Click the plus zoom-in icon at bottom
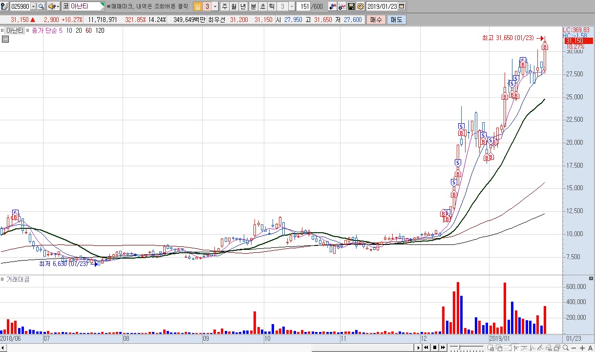 point(582,348)
